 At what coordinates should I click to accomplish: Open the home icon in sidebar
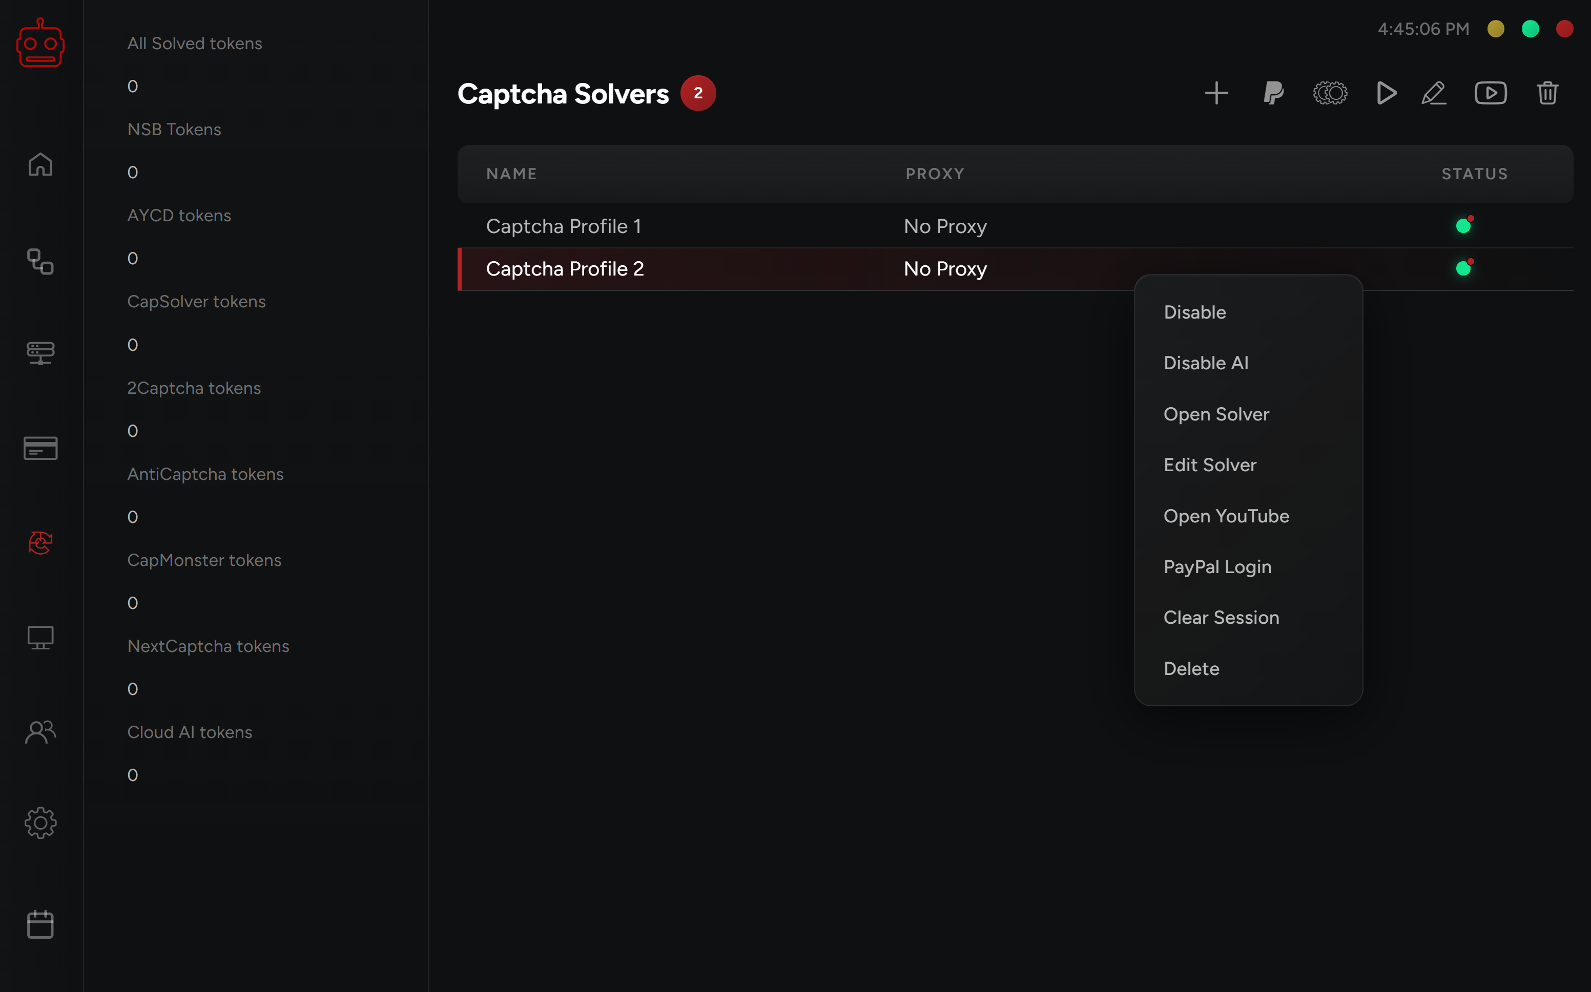coord(40,165)
